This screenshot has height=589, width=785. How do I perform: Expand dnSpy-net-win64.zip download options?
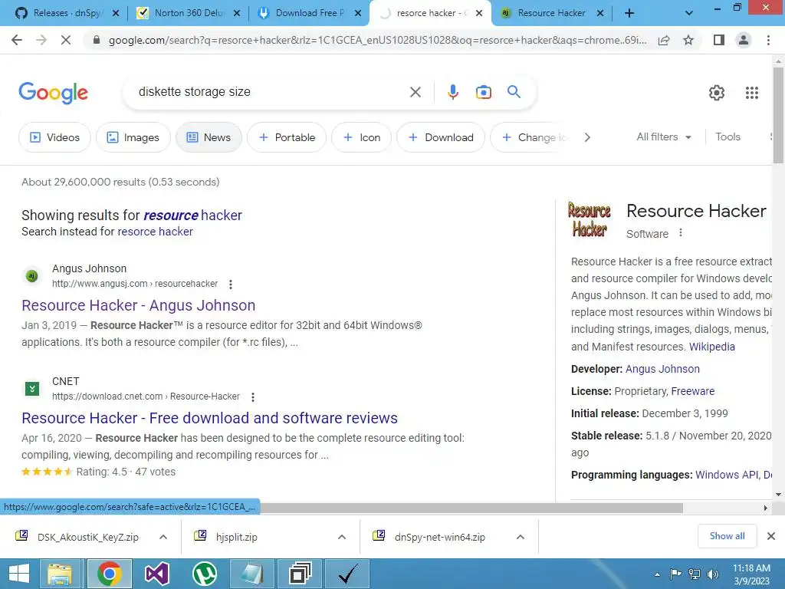click(x=521, y=537)
